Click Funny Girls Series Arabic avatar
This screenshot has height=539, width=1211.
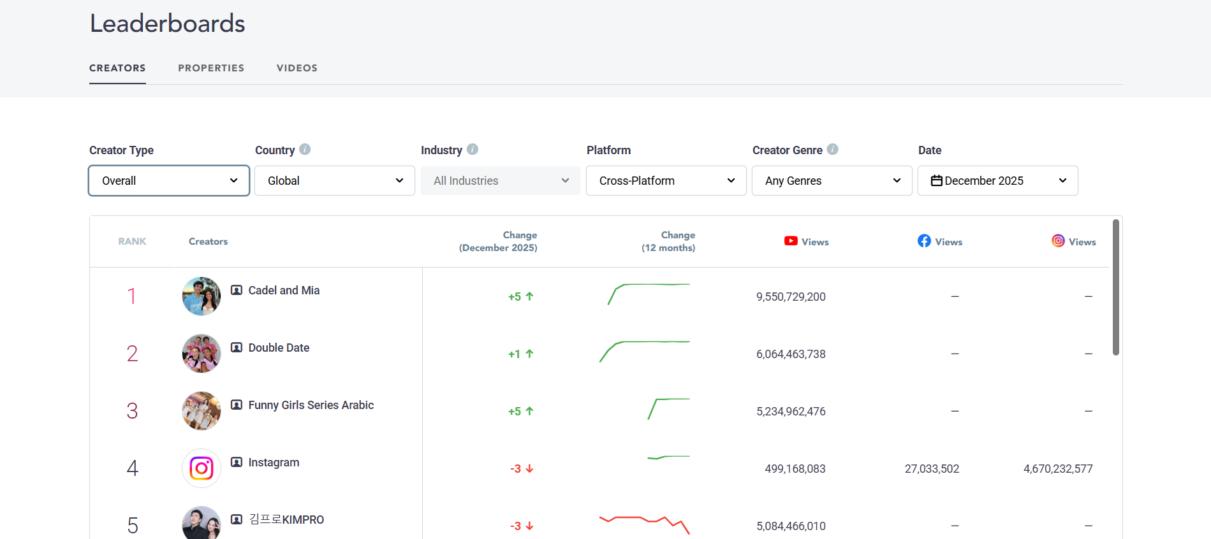pos(202,411)
